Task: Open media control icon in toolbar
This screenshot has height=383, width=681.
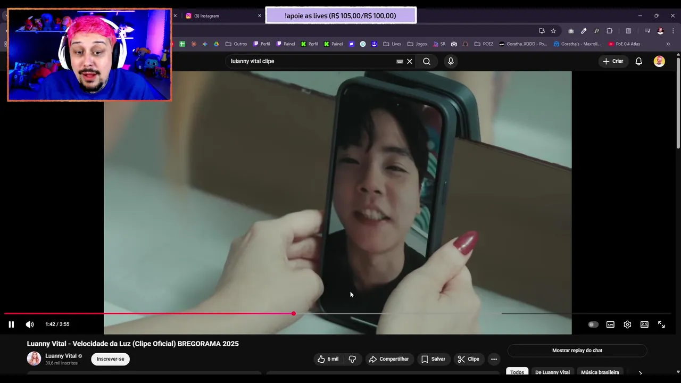Action: click(x=647, y=31)
